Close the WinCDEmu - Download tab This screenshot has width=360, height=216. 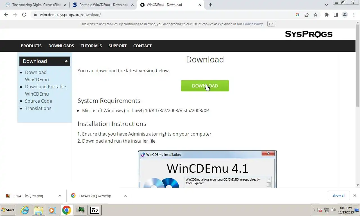point(200,5)
